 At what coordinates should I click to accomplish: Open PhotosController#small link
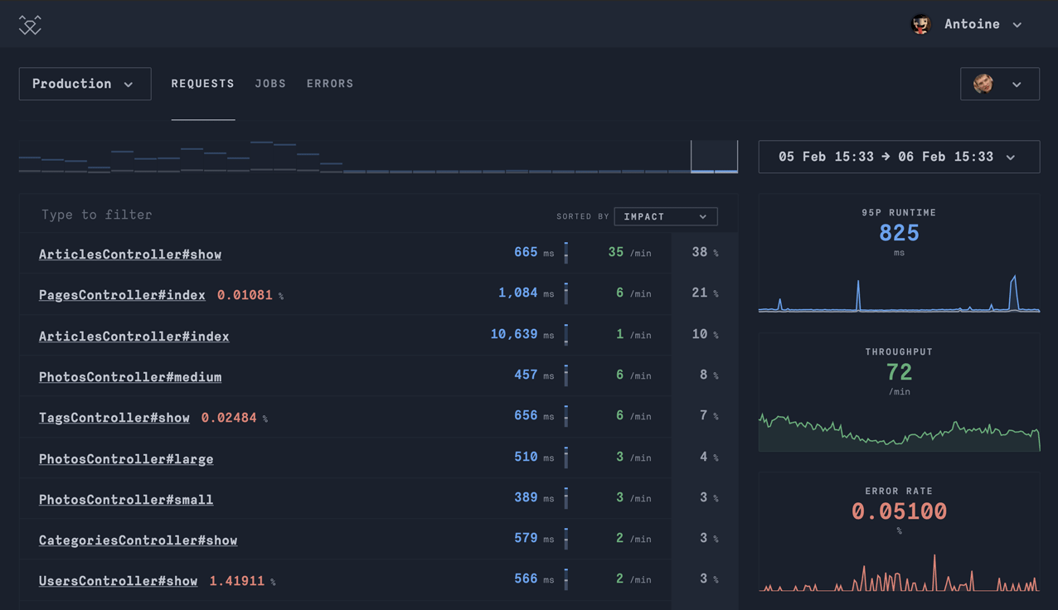click(126, 499)
